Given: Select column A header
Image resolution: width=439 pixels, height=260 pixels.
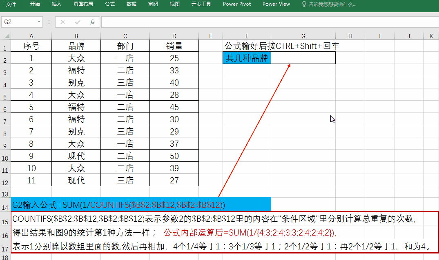Looking at the screenshot, I should [31, 36].
